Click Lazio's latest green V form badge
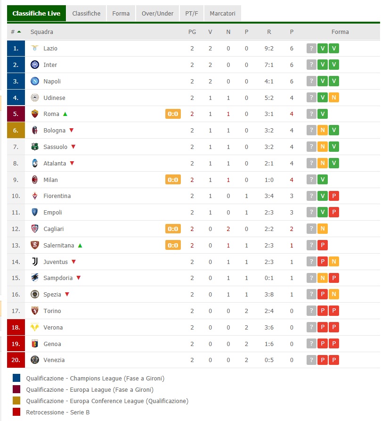Viewport: 381px width, 421px height. (334, 48)
